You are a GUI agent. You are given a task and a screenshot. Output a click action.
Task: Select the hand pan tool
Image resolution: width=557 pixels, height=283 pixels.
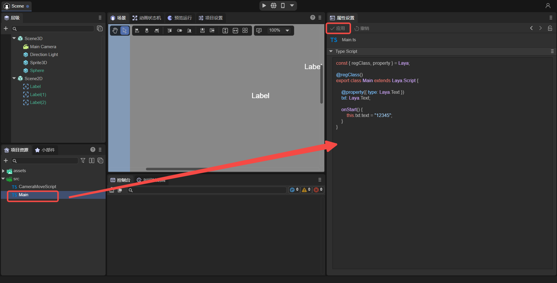[115, 30]
